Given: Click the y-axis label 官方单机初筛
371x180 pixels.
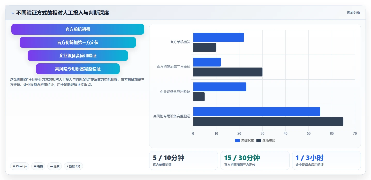Looking at the screenshot, I should tap(180, 42).
